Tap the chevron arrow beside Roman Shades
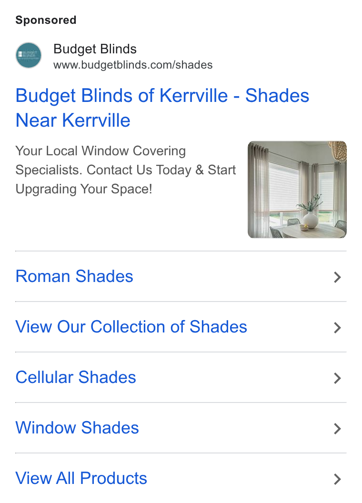The height and width of the screenshot is (503, 362). pyautogui.click(x=337, y=277)
